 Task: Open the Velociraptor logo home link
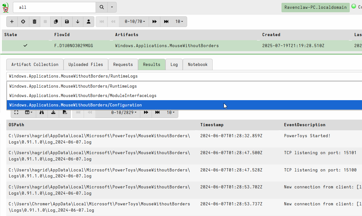(x=6, y=7)
